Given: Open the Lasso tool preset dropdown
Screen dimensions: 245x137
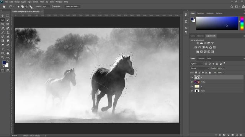Looking at the screenshot, I should pyautogui.click(x=14, y=6).
